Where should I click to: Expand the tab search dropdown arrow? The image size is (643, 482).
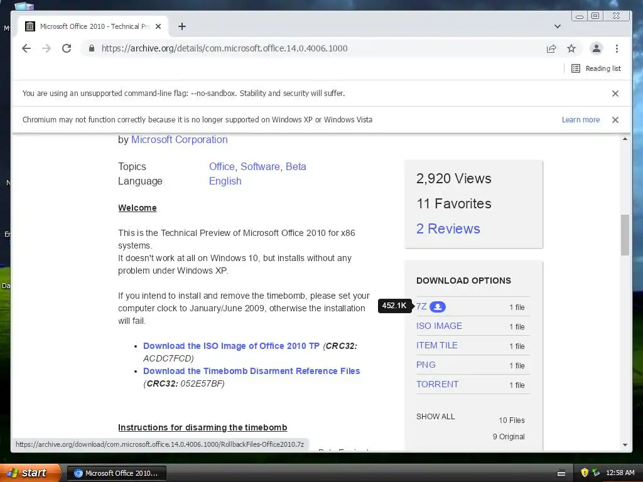558,26
